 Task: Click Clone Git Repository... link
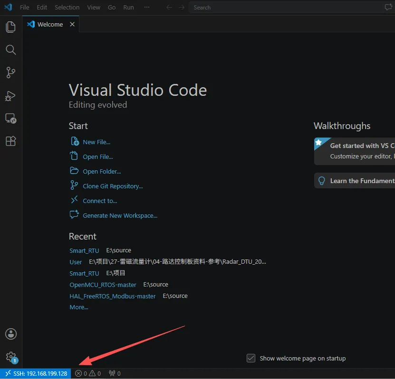(113, 186)
